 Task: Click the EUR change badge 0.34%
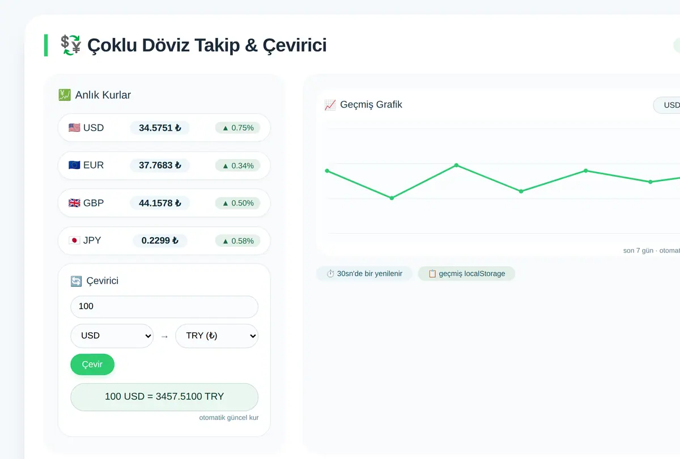pyautogui.click(x=238, y=165)
